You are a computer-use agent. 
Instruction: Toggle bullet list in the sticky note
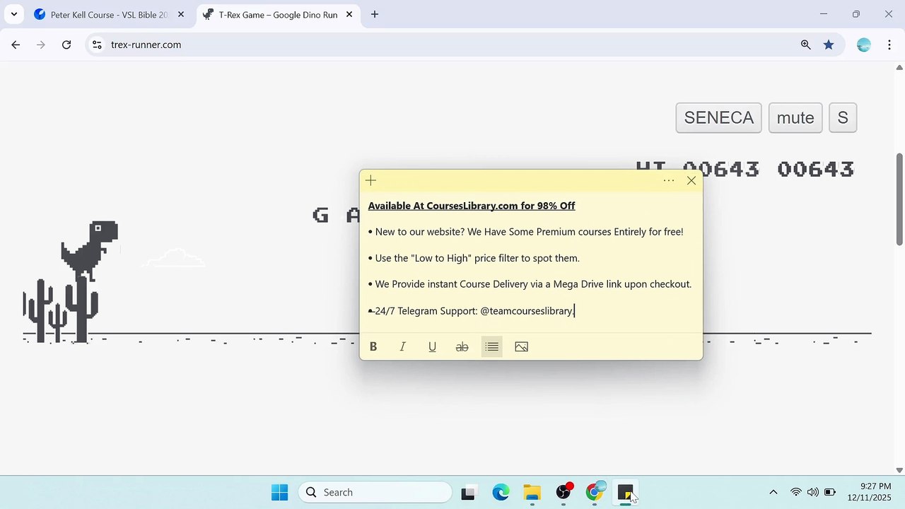click(492, 346)
